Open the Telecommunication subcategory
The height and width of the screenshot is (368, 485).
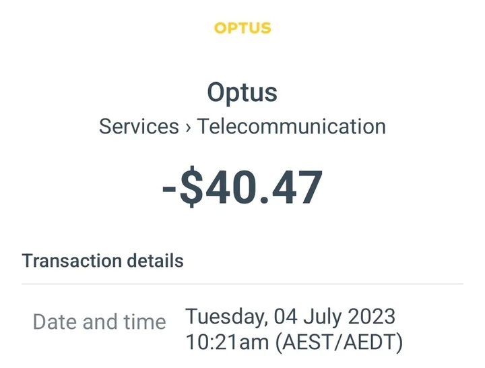(291, 127)
